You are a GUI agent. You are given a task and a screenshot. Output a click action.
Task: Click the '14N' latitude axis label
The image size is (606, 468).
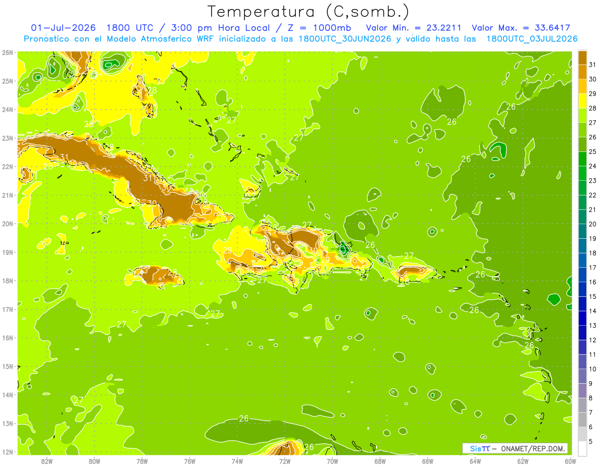coord(8,395)
